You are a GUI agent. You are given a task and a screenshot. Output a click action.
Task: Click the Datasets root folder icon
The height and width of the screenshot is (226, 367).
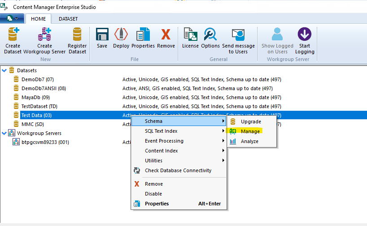[12, 70]
